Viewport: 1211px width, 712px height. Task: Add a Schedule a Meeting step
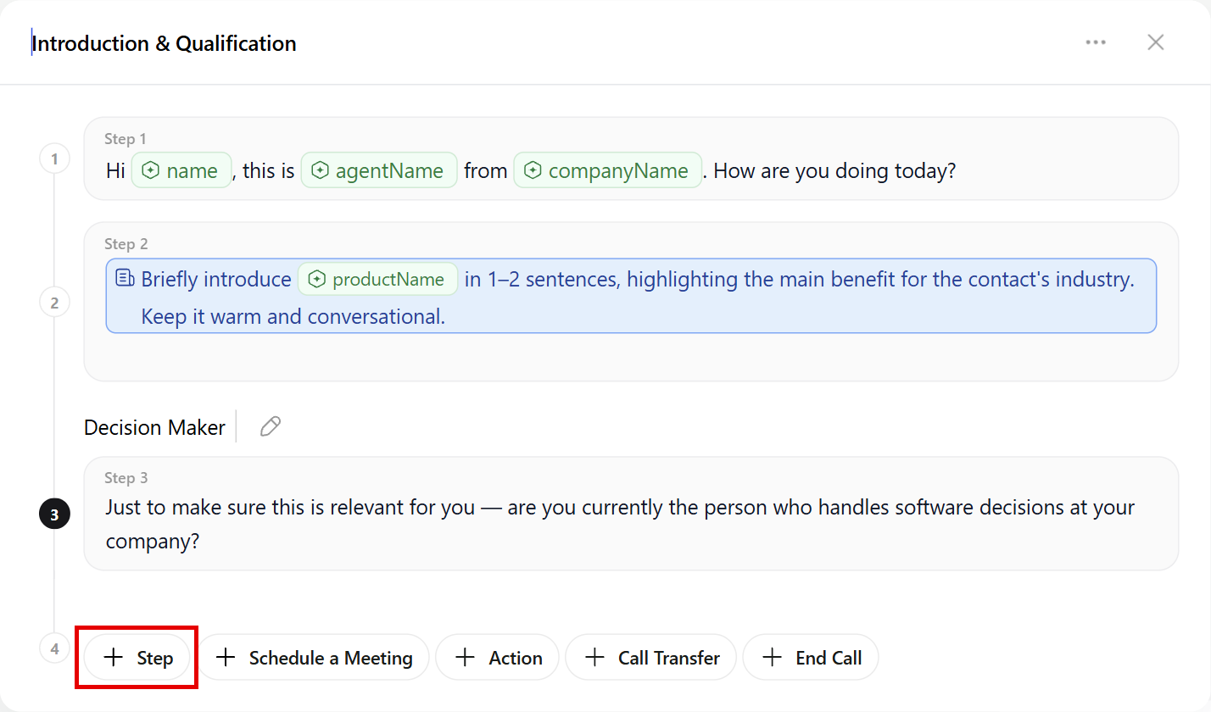314,657
